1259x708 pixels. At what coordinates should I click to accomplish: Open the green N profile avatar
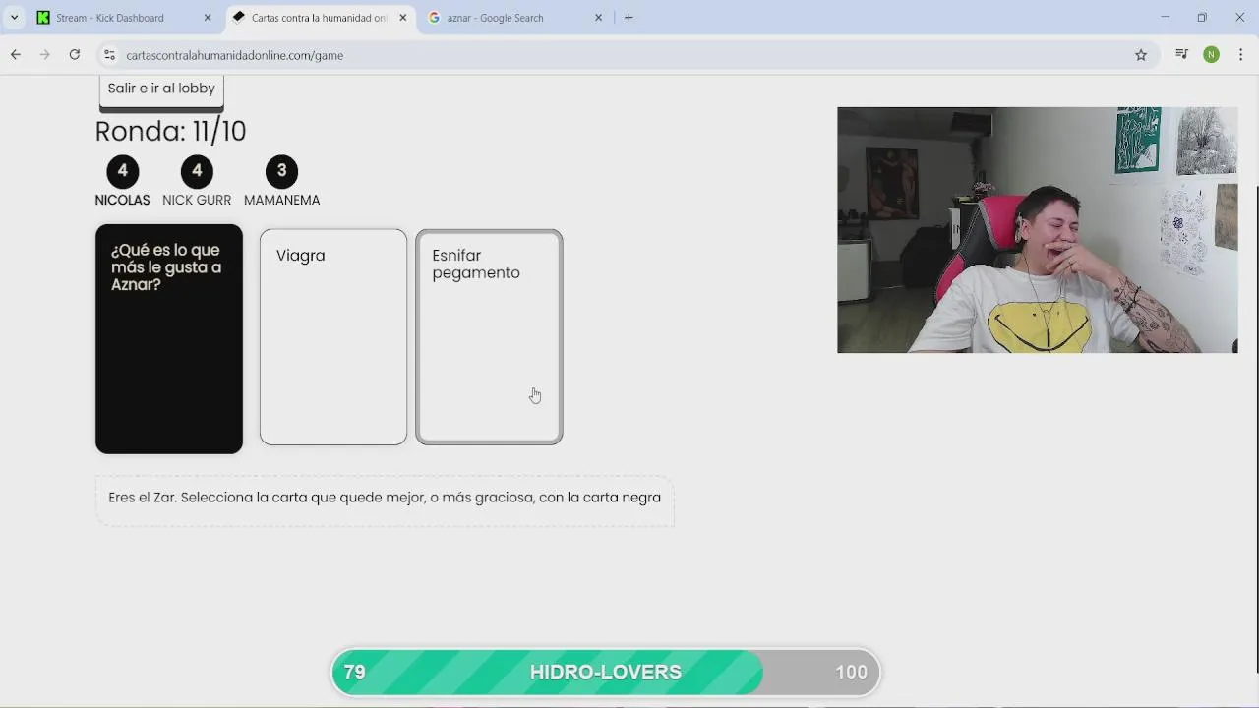tap(1212, 55)
